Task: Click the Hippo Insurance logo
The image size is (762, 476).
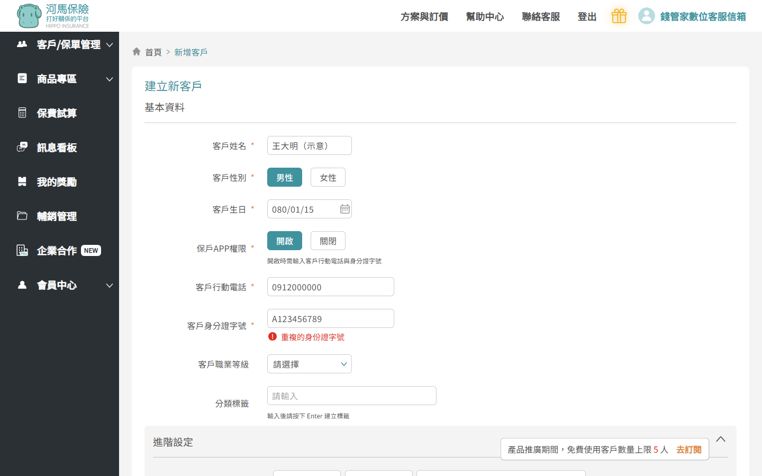Action: 53,16
